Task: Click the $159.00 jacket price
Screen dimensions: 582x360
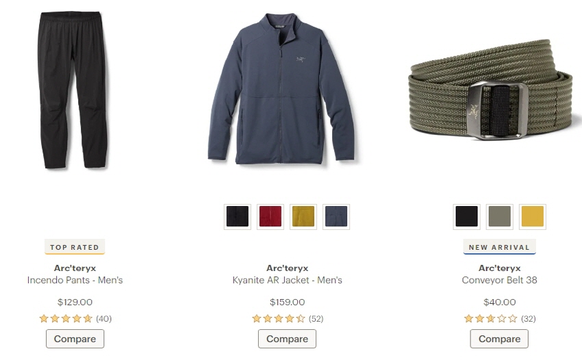Action: coord(288,302)
